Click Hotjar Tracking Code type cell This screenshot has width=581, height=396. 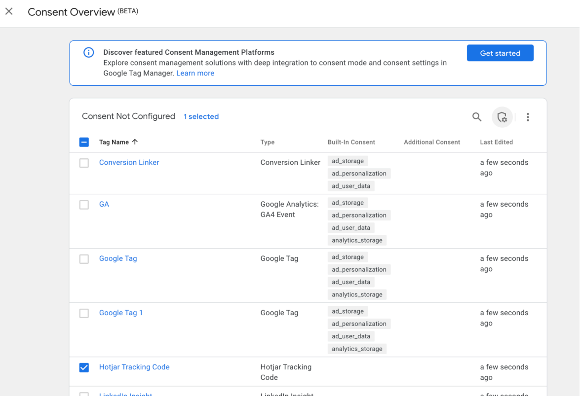pyautogui.click(x=286, y=372)
